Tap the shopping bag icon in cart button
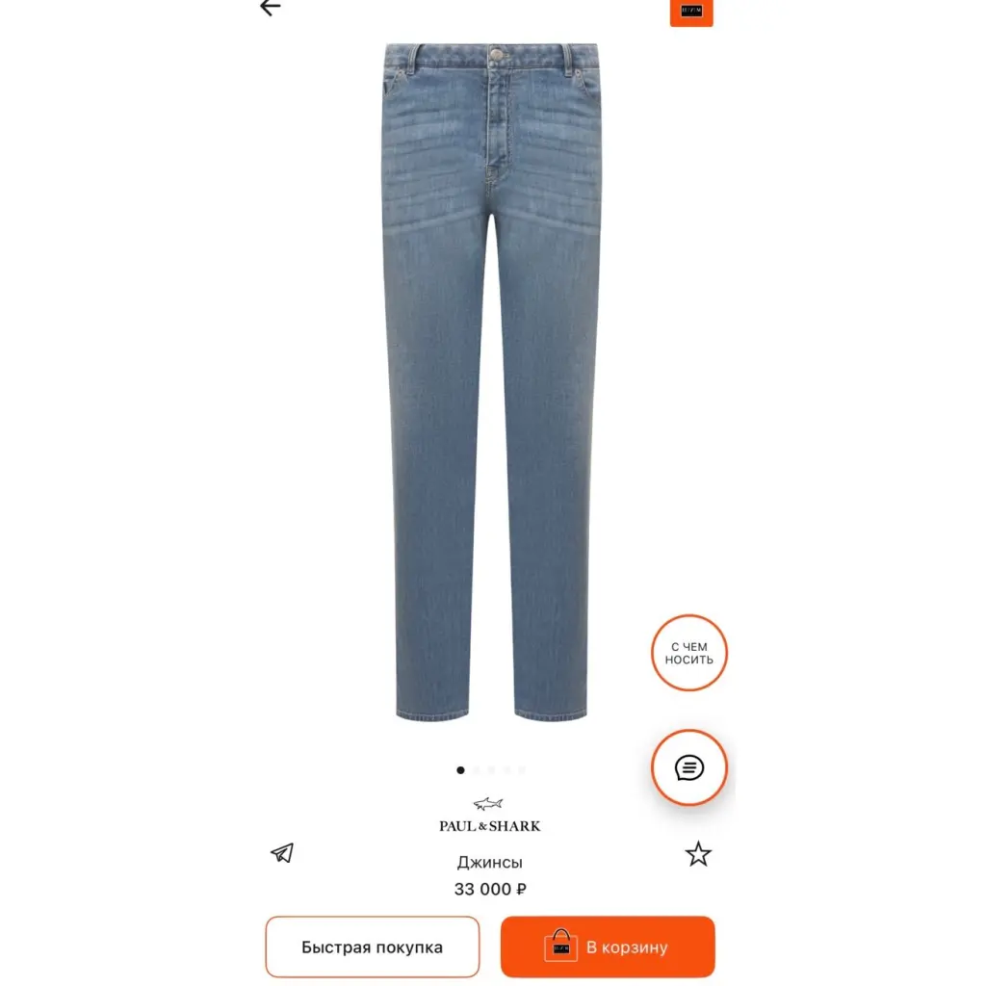This screenshot has height=986, width=986. [x=560, y=946]
